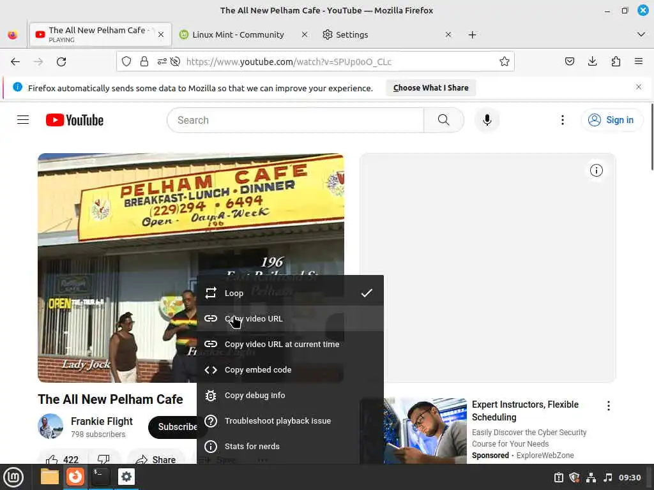Open Expert Instructors, Flexible Scheduling ad title
The width and height of the screenshot is (654, 490).
point(525,411)
